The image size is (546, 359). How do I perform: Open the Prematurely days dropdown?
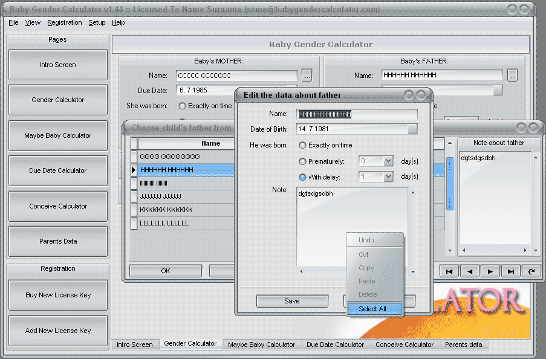[x=388, y=161]
